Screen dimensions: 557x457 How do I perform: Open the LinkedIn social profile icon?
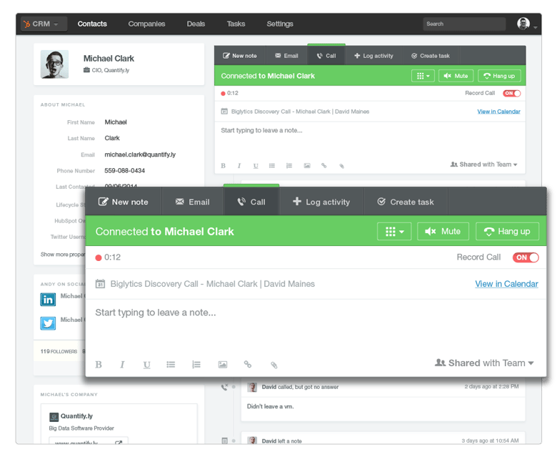click(x=48, y=300)
